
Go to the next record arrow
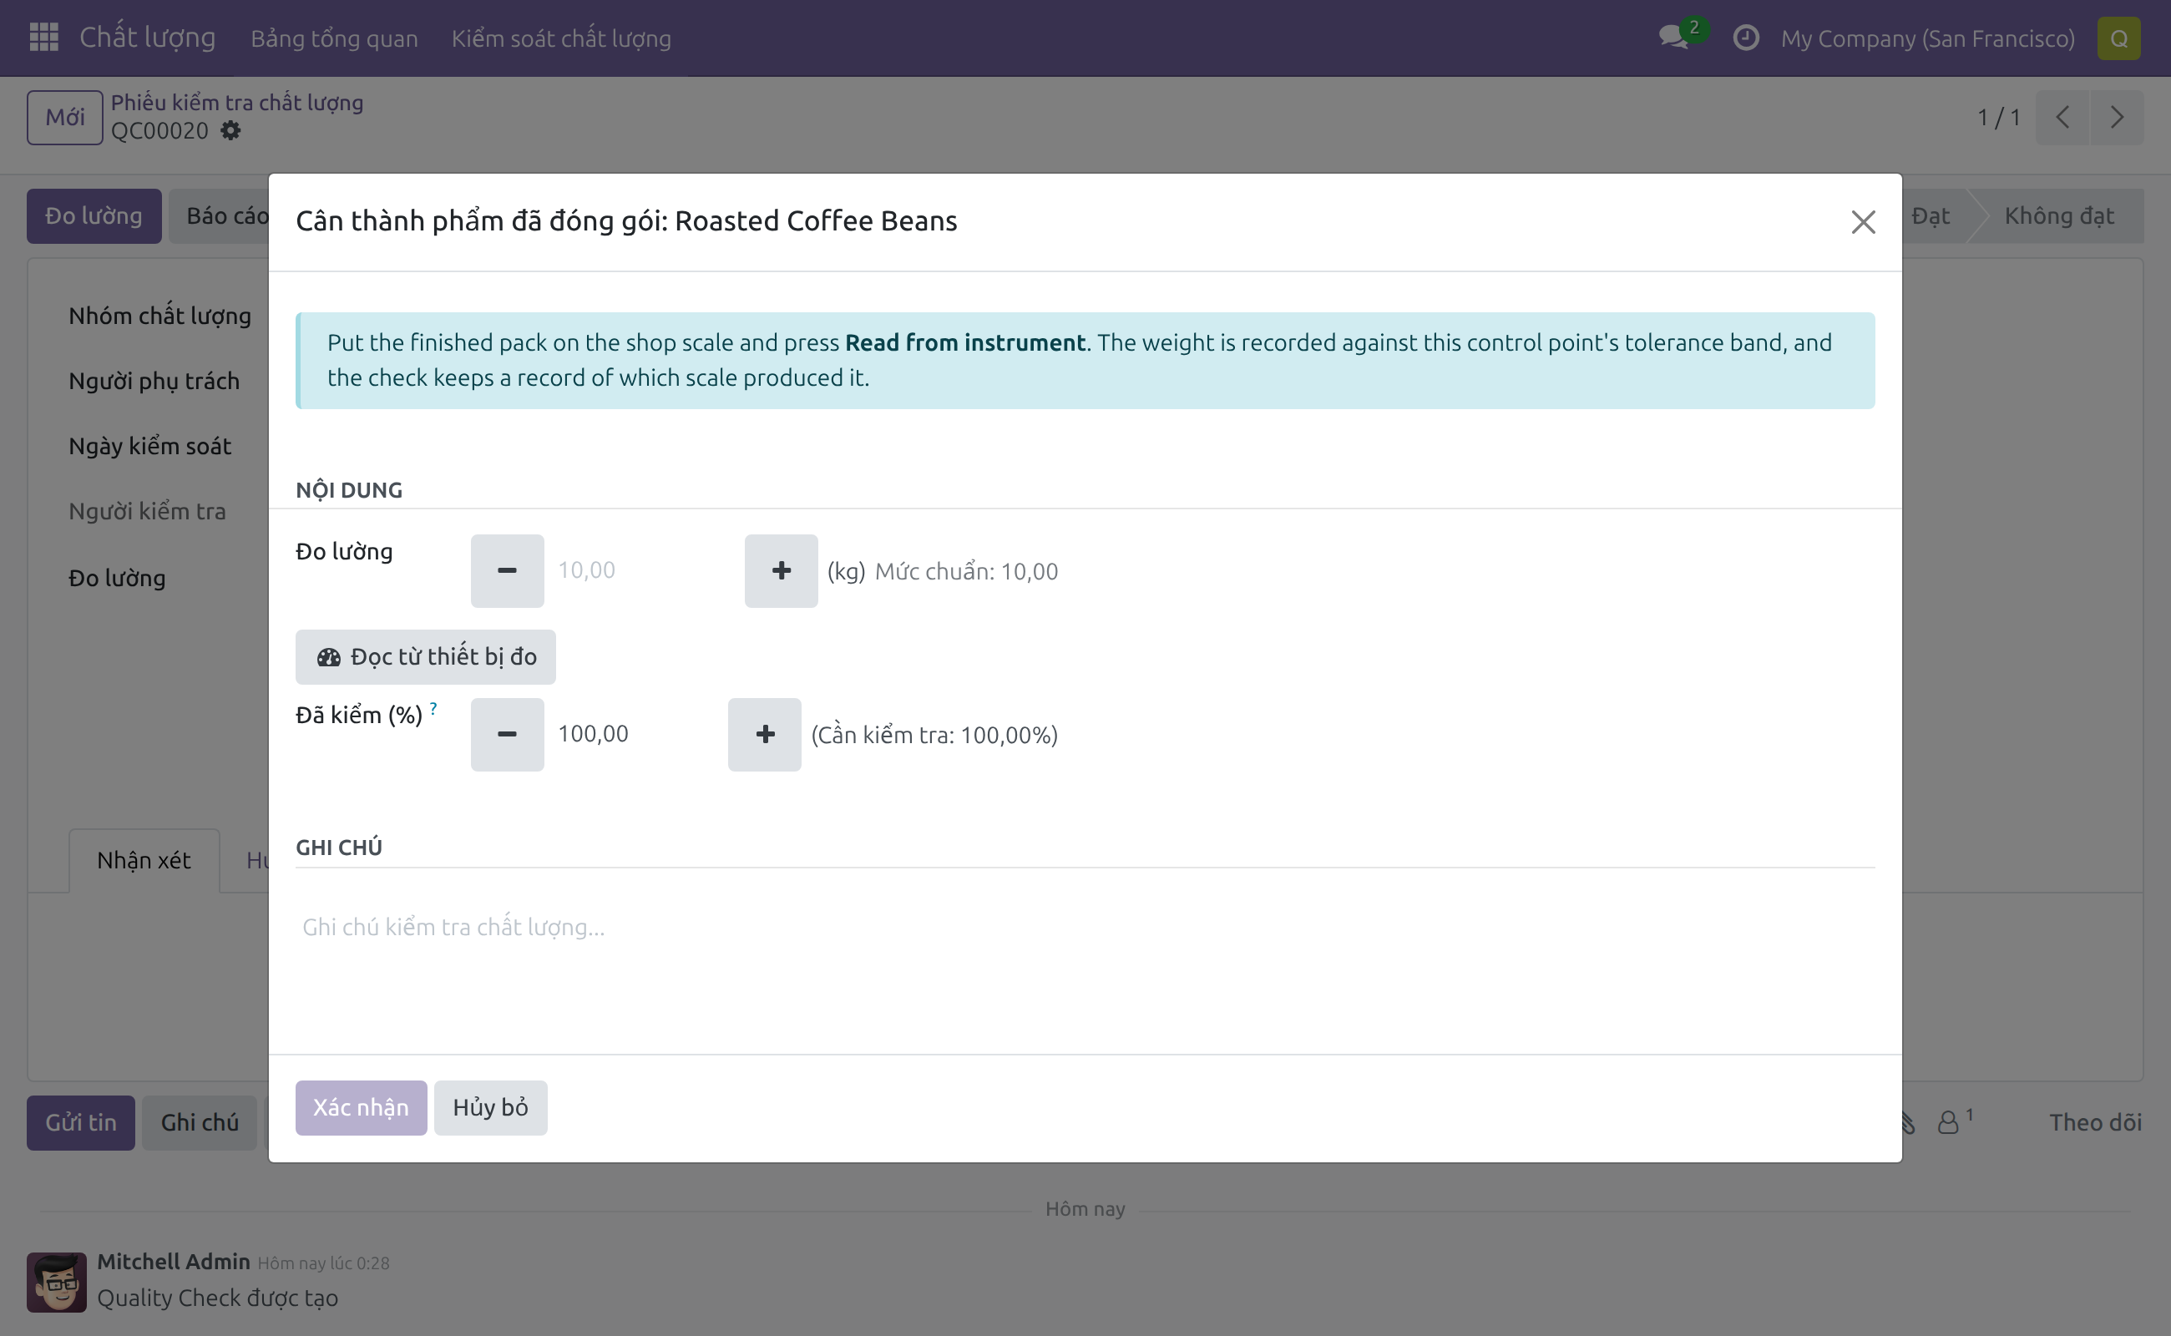click(x=2116, y=118)
